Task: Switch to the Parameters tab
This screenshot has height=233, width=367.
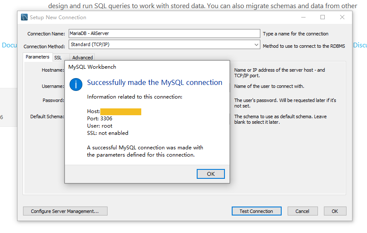Action: pos(38,57)
